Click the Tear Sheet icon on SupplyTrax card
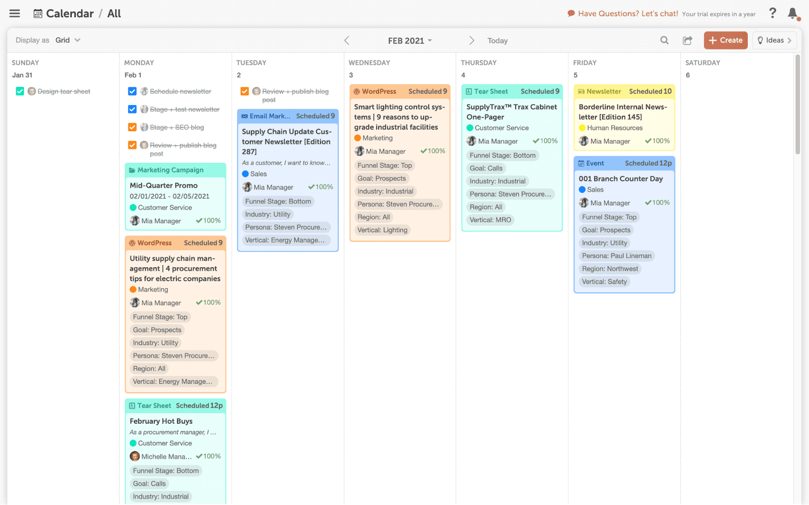This screenshot has height=505, width=809. tap(470, 91)
